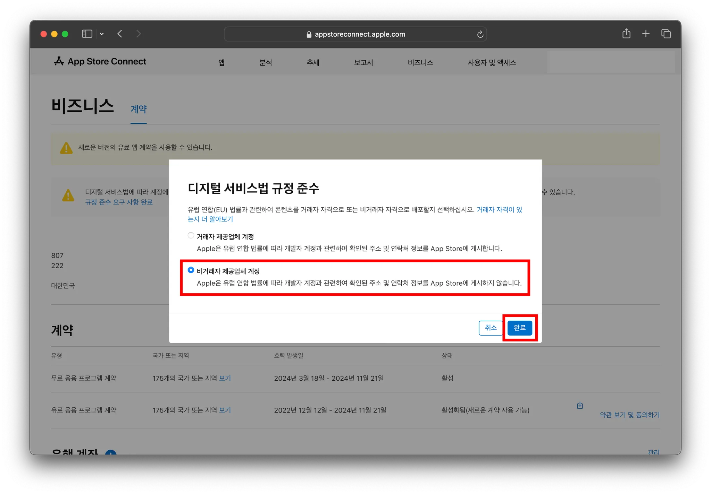The width and height of the screenshot is (711, 494).
Task: Open the sidebar options dropdown chevron
Action: pos(102,34)
